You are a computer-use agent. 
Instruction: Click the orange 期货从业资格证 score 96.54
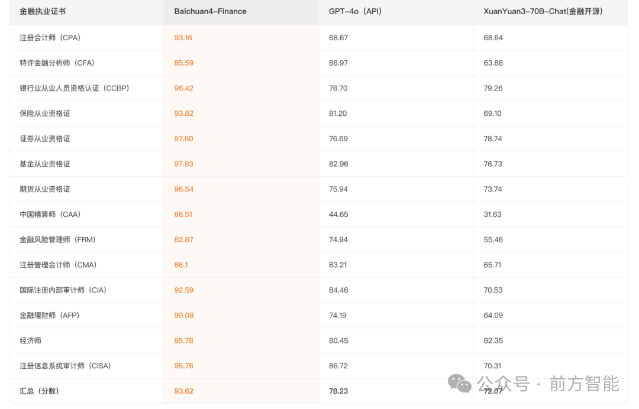184,189
